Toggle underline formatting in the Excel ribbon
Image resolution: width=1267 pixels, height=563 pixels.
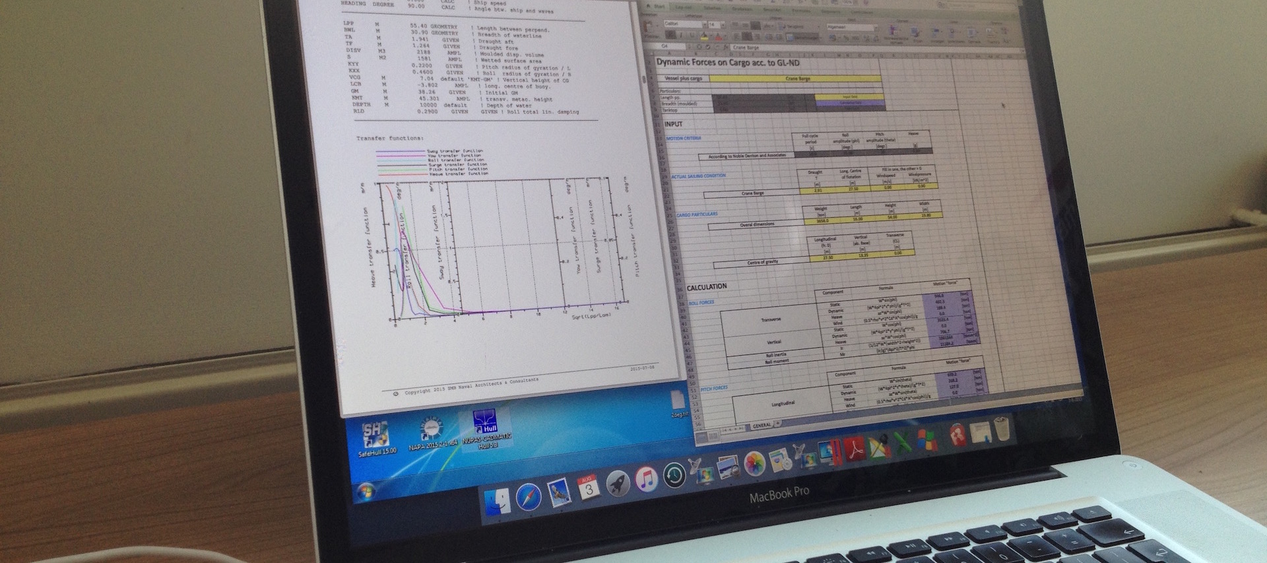[x=692, y=35]
